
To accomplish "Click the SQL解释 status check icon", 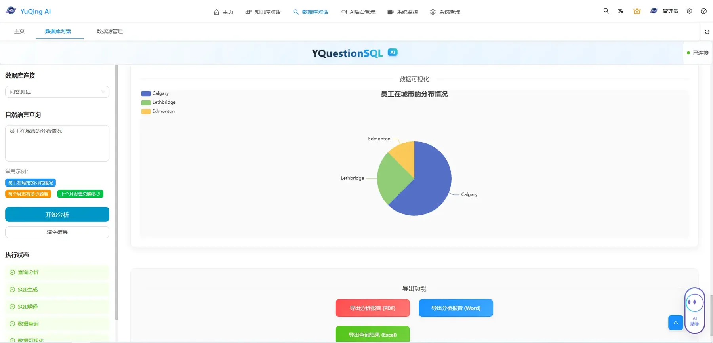I will [12, 307].
